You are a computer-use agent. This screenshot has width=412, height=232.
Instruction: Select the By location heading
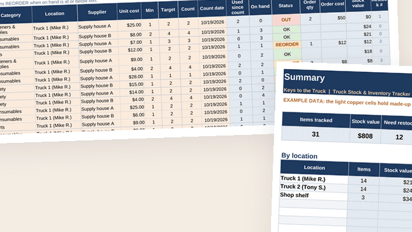[299, 156]
